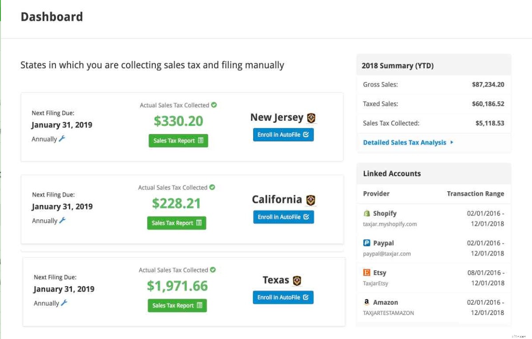Viewport: 532px width, 339px height.
Task: Click the green checkmark beside Texas's collected tax
Action: click(214, 270)
